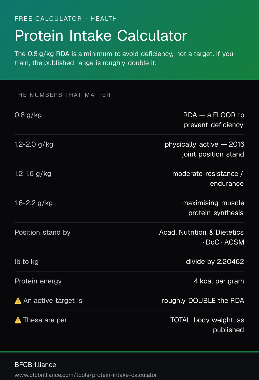Select 'maximising muscle protein synthesis' text
Image resolution: width=259 pixels, height=380 pixels.
tap(213, 208)
